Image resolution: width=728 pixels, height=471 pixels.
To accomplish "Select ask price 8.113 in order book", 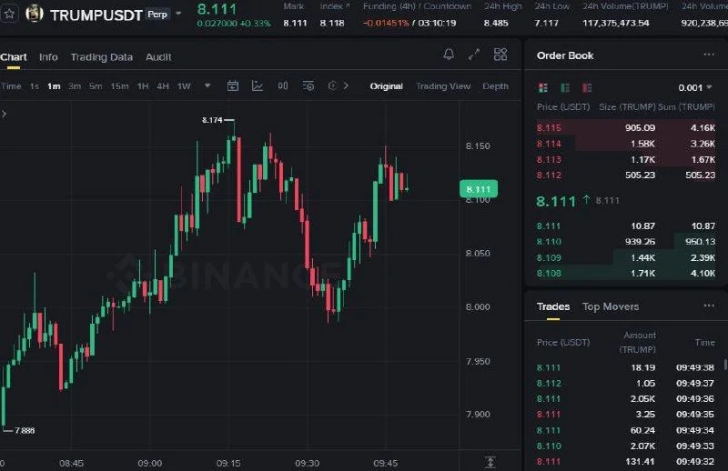I will tap(549, 159).
